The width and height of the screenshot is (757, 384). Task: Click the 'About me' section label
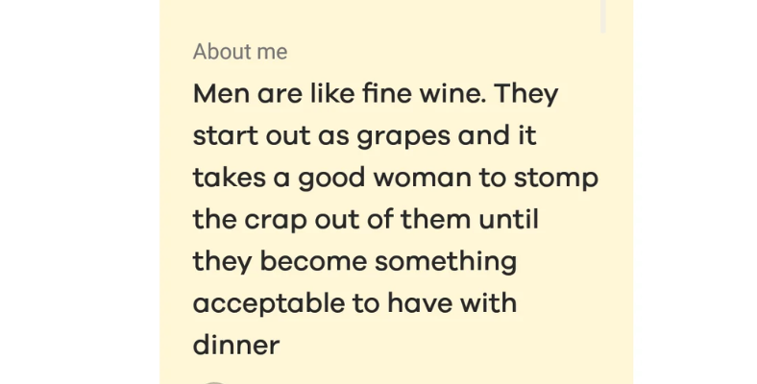click(239, 52)
